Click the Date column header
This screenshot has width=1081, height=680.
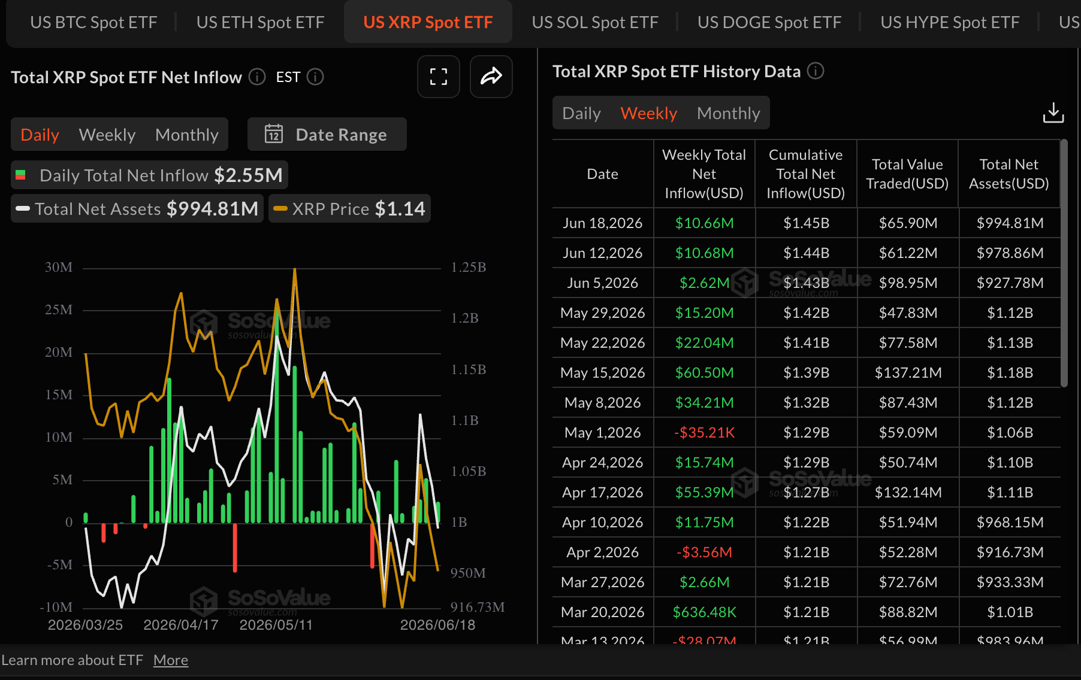[602, 174]
